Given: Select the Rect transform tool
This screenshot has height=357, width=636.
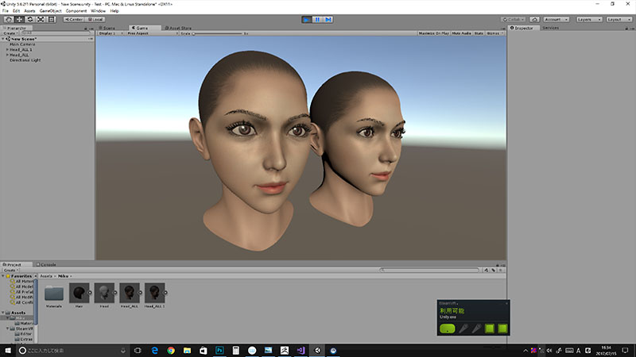Looking at the screenshot, I should [x=52, y=19].
